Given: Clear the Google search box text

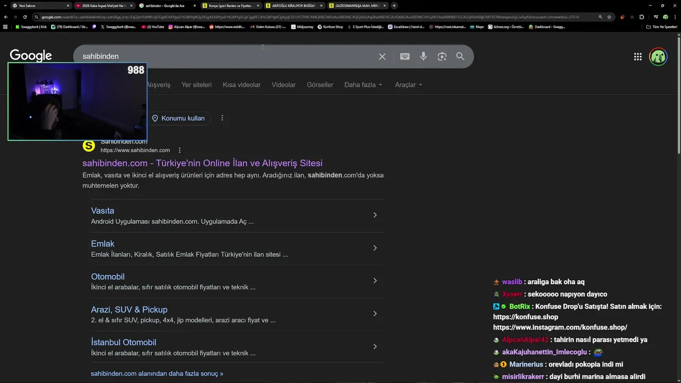Looking at the screenshot, I should click(382, 56).
